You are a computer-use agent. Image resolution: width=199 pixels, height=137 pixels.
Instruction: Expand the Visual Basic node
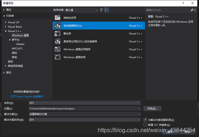(6, 27)
